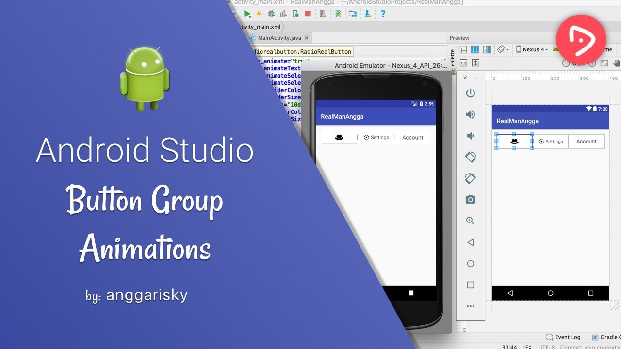Apply changes with the lightning bolt icon
621x349 pixels.
[x=259, y=14]
